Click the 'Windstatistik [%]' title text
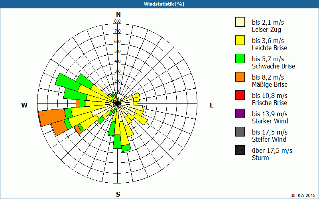 point(164,4)
